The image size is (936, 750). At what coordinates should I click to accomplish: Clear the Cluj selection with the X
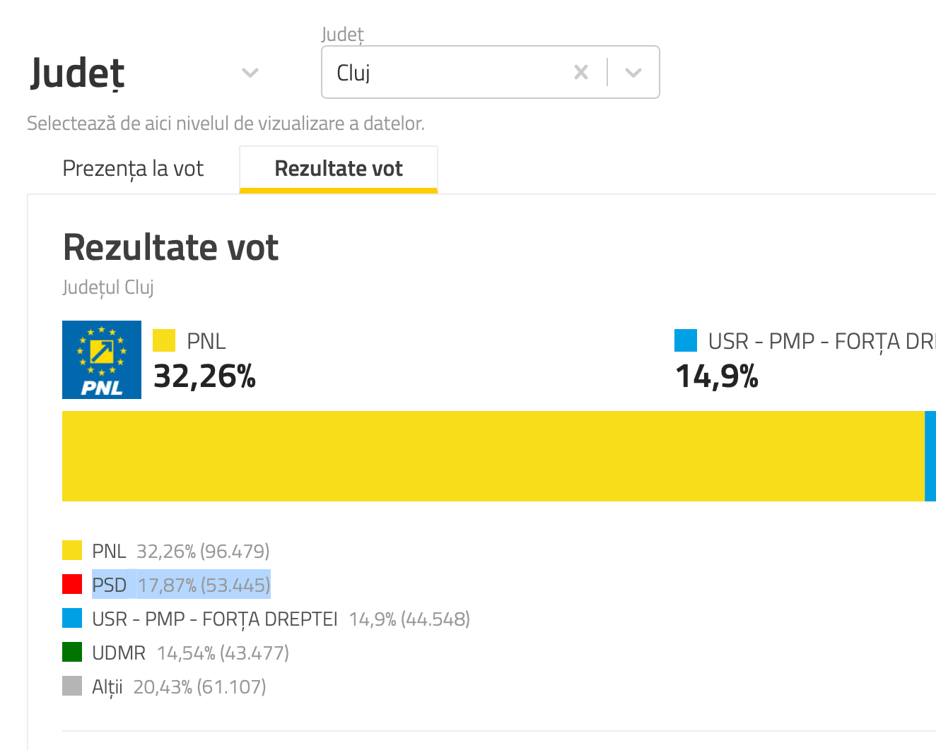coord(580,71)
